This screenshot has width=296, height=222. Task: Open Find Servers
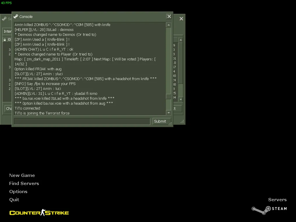point(24,184)
